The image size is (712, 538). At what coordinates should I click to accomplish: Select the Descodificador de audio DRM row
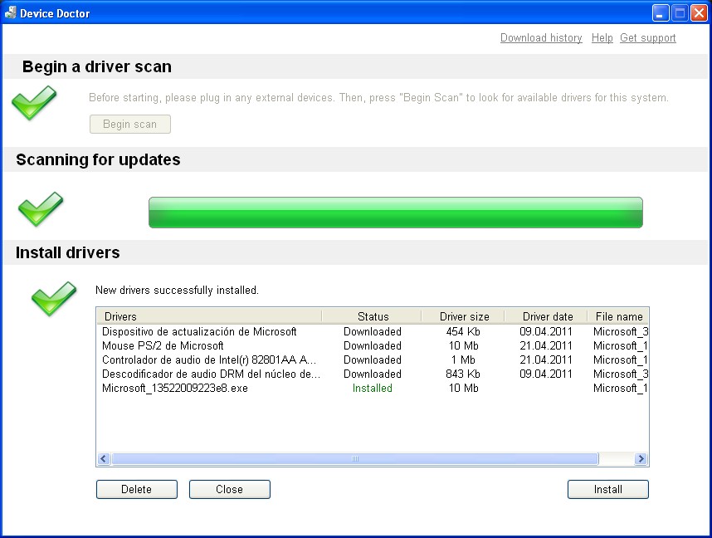pos(373,374)
